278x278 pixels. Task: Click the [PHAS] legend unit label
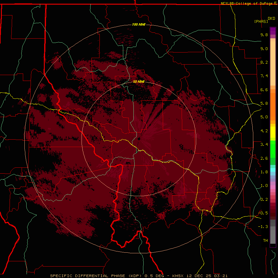(x=261, y=22)
